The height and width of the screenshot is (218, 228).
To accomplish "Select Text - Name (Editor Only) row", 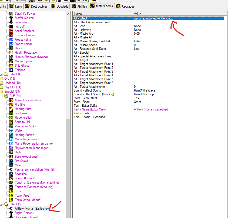I will (x=149, y=109).
